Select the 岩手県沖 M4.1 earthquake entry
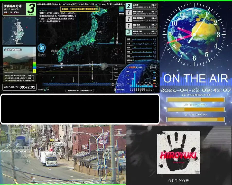Screen dimensions: 232x185 click(141, 26)
